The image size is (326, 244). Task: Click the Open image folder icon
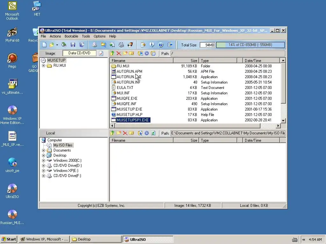click(52, 45)
